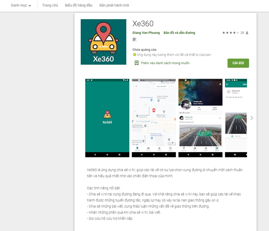Open the partially visible fourth screenshot
Screen dimensions: 269x231
tap(236, 118)
